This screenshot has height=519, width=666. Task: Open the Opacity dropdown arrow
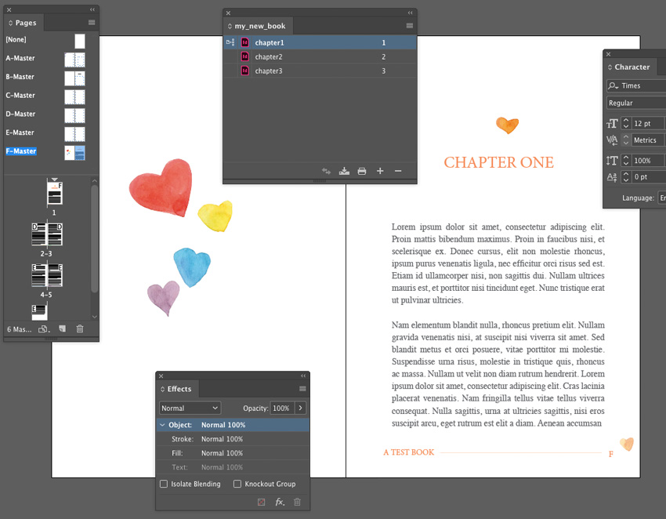tap(300, 408)
